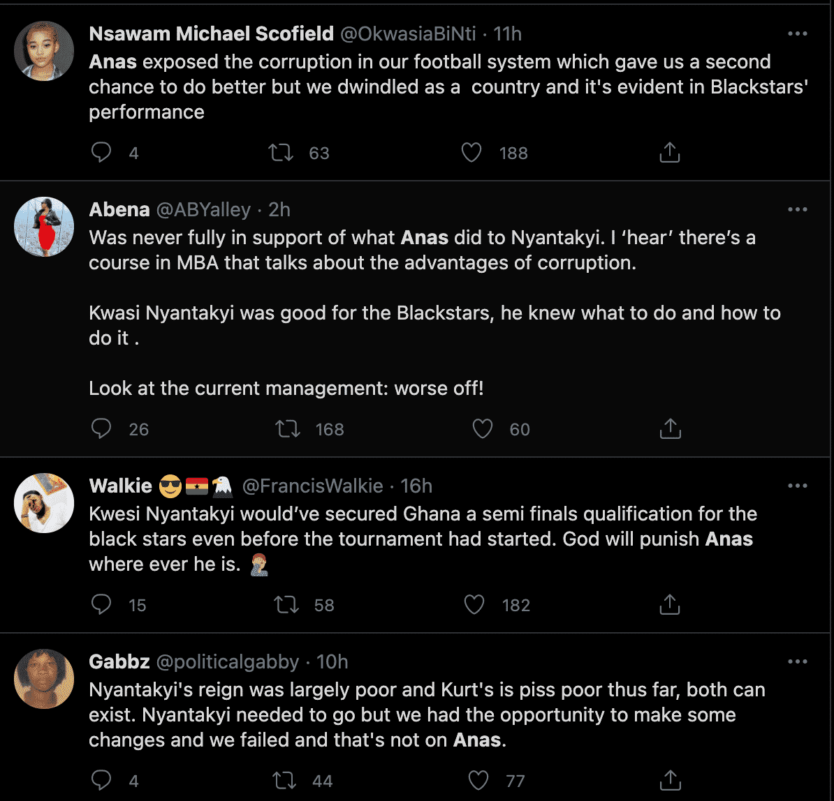Click Nsawam Michael Scofield's avatar

[44, 51]
